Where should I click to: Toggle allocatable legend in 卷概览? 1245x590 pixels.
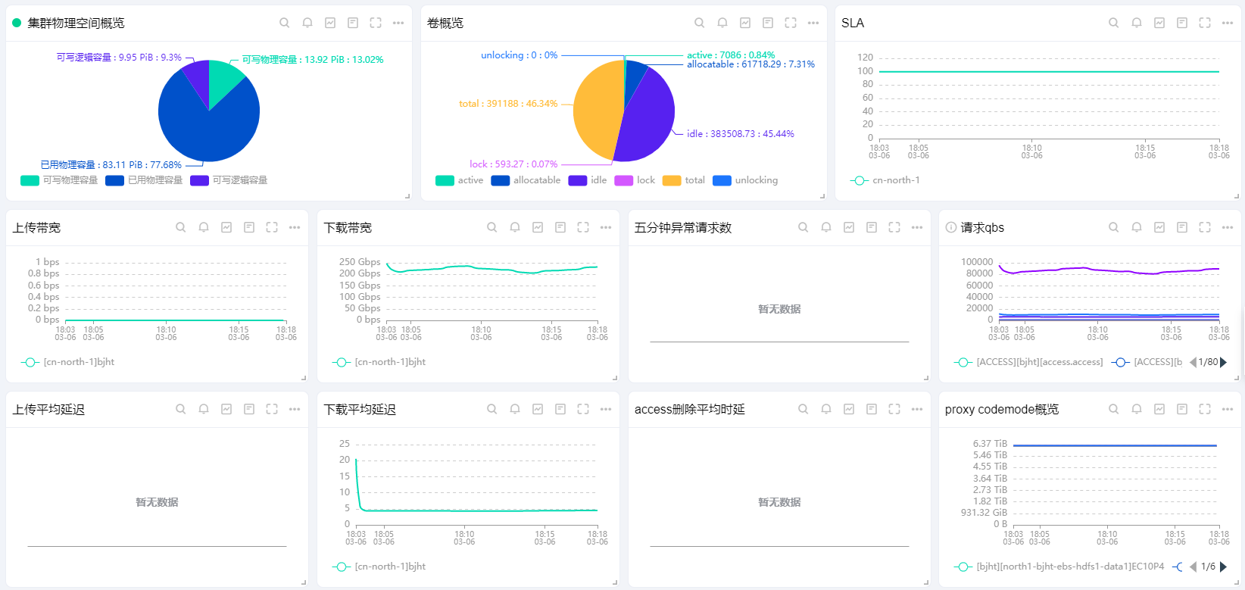point(526,180)
